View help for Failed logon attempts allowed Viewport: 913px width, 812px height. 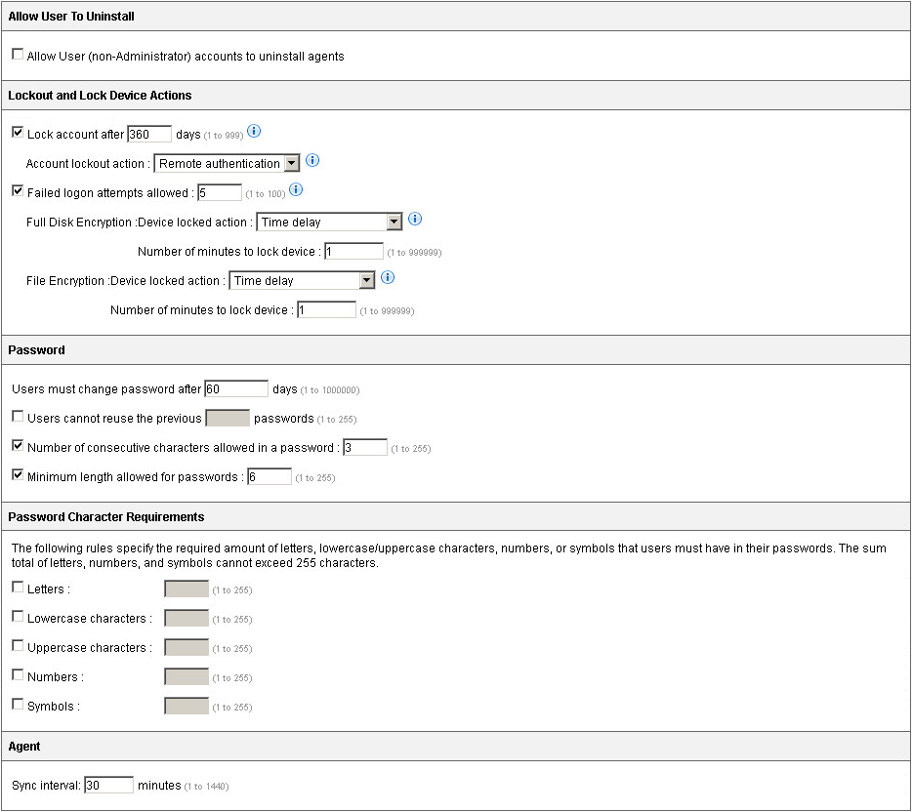296,189
